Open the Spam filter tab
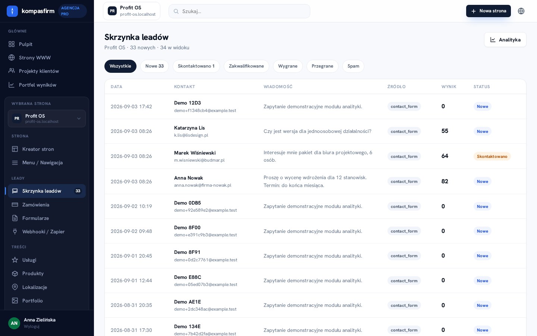This screenshot has width=537, height=336. [354, 66]
